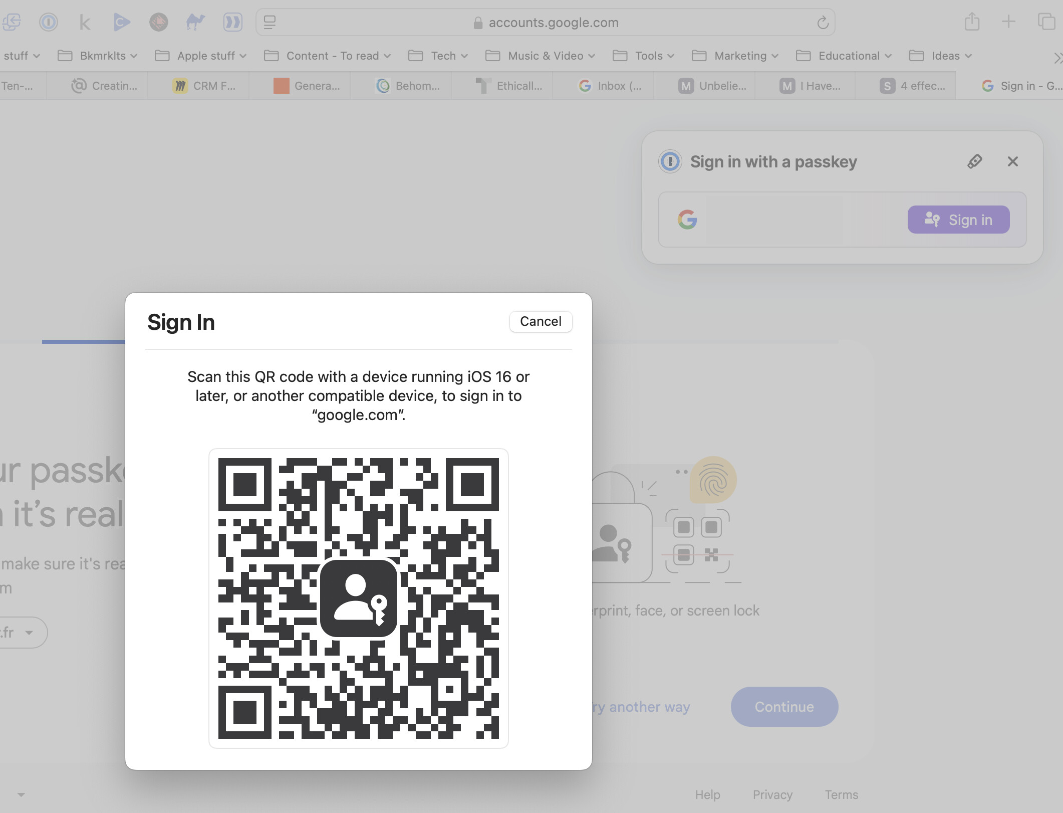Expand the Educational bookmarks folder

point(844,56)
